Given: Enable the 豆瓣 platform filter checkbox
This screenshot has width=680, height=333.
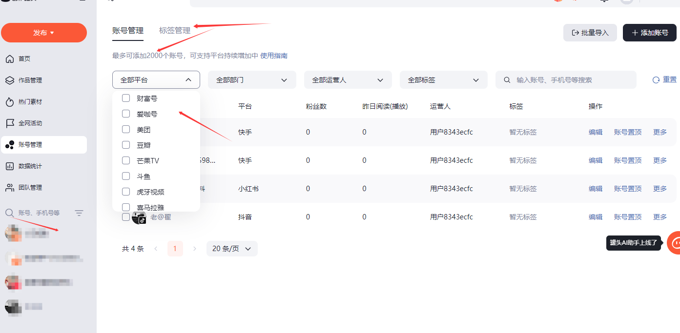Looking at the screenshot, I should pyautogui.click(x=125, y=145).
